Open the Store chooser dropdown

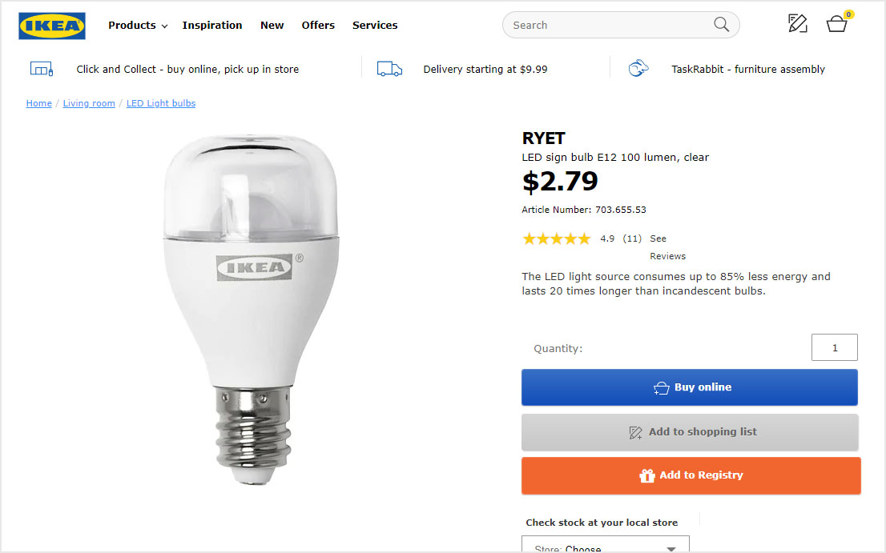[x=606, y=547]
